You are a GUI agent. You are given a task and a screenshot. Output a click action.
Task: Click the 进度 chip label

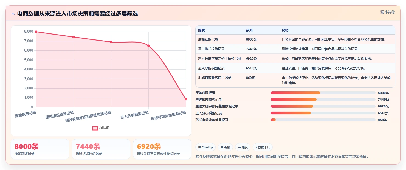(x=245, y=147)
